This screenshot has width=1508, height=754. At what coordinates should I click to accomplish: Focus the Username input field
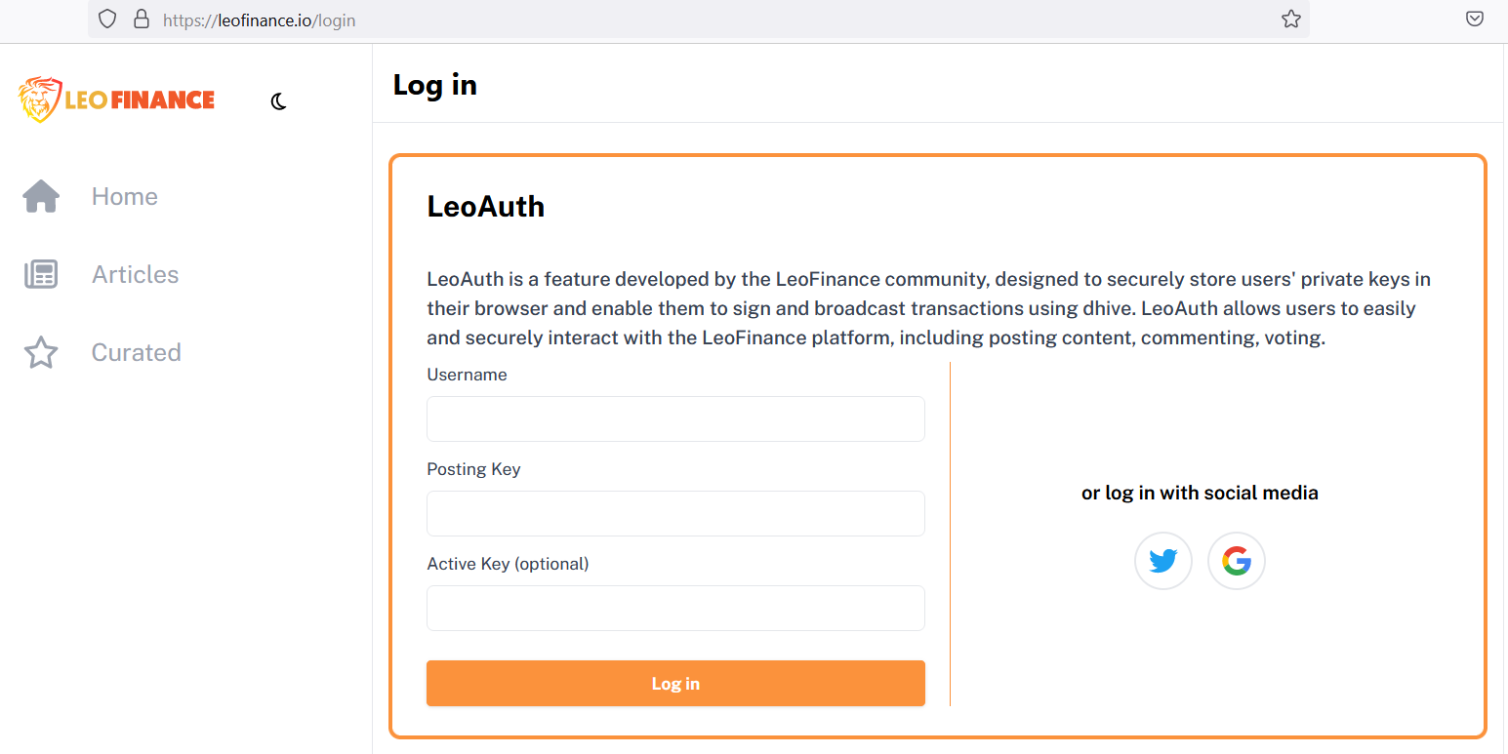point(675,418)
